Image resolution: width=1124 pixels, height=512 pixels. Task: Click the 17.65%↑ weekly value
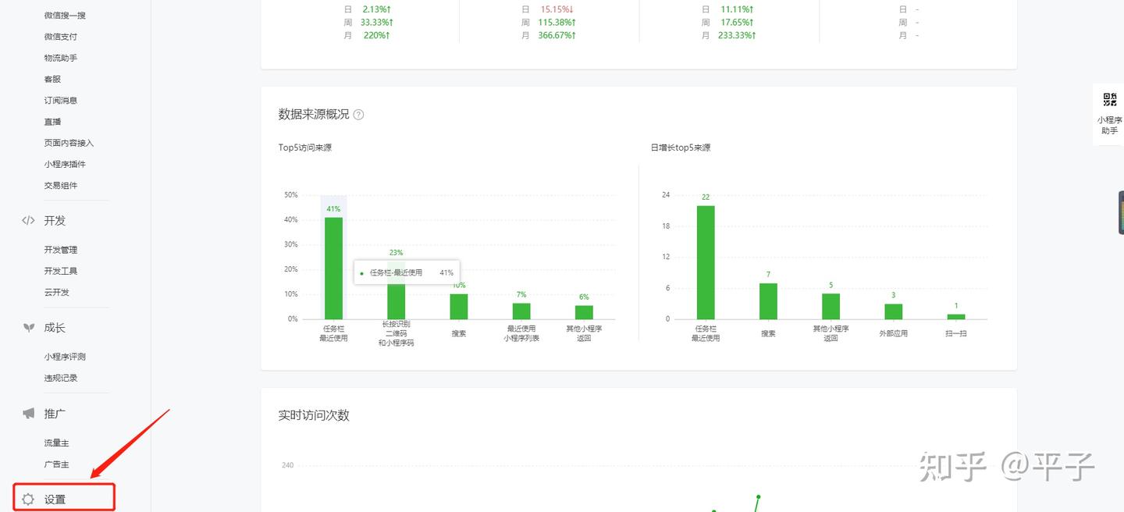[735, 23]
